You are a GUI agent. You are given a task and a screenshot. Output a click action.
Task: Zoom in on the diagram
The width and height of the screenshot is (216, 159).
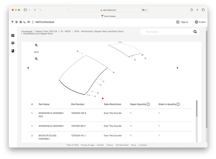36,45
